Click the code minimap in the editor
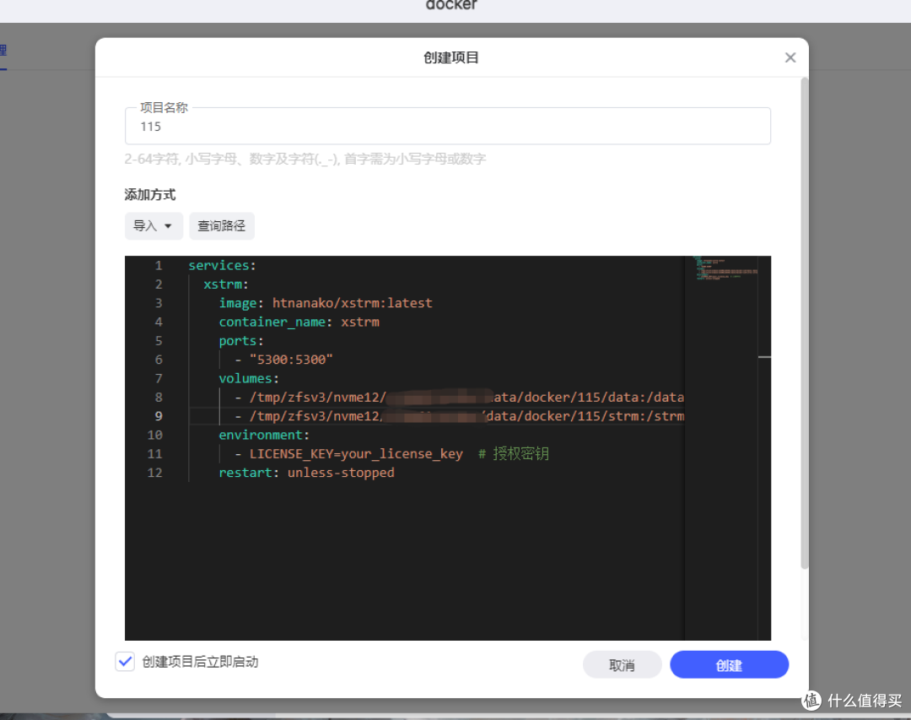This screenshot has height=720, width=911. tap(726, 269)
